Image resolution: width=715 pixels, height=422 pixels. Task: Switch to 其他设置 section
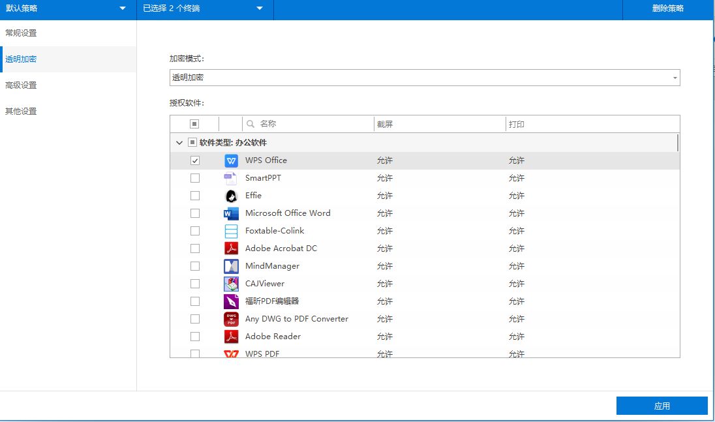pyautogui.click(x=68, y=111)
